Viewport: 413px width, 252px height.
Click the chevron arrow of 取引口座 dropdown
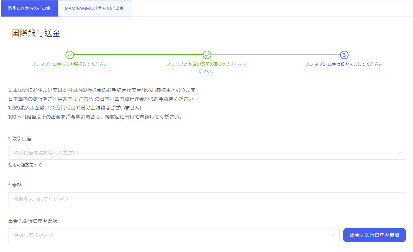tap(400, 153)
